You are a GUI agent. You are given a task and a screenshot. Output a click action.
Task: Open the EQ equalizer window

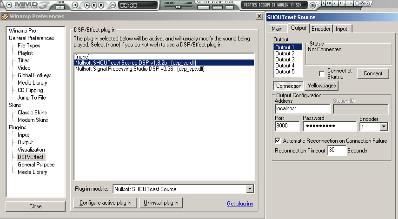[329, 3]
